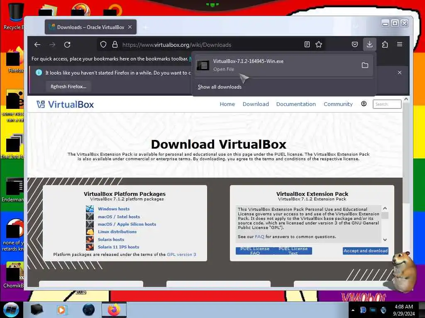Click the Refresh Firefox... button
Image resolution: width=425 pixels, height=318 pixels.
pos(68,87)
